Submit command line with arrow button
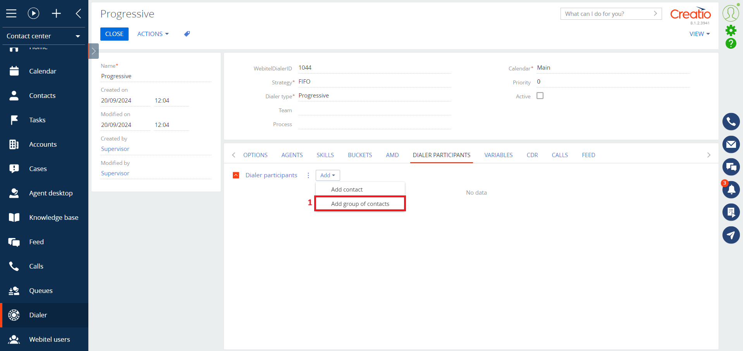 655,14
